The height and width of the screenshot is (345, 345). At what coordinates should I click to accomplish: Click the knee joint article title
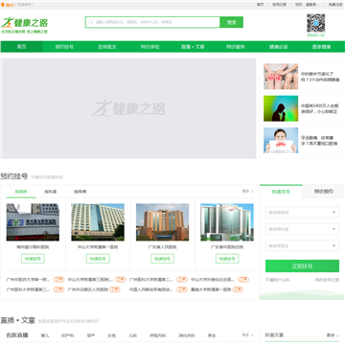pos(320,77)
